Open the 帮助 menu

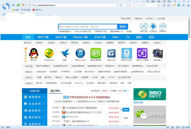coord(169,2)
